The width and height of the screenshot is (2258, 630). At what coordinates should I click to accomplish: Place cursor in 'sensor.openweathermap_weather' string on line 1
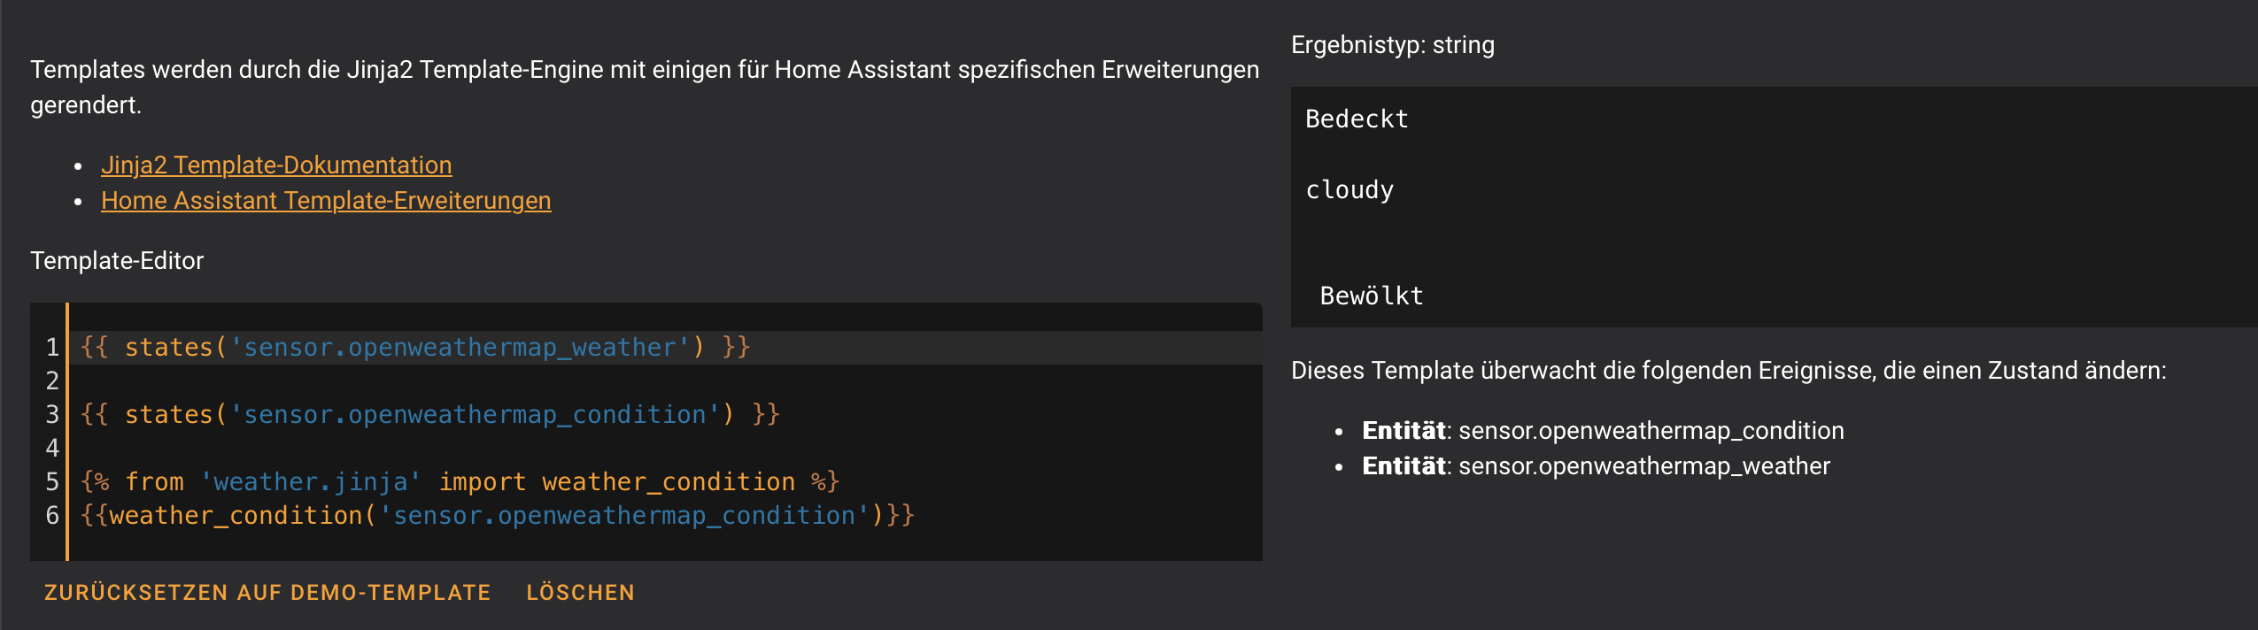coord(459,348)
